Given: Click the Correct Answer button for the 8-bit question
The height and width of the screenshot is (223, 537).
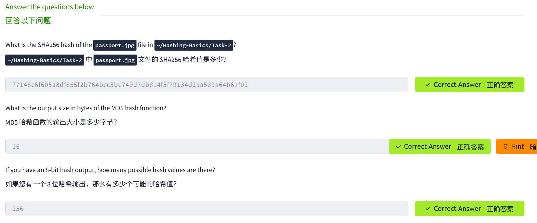Looking at the screenshot, I should point(469,209).
